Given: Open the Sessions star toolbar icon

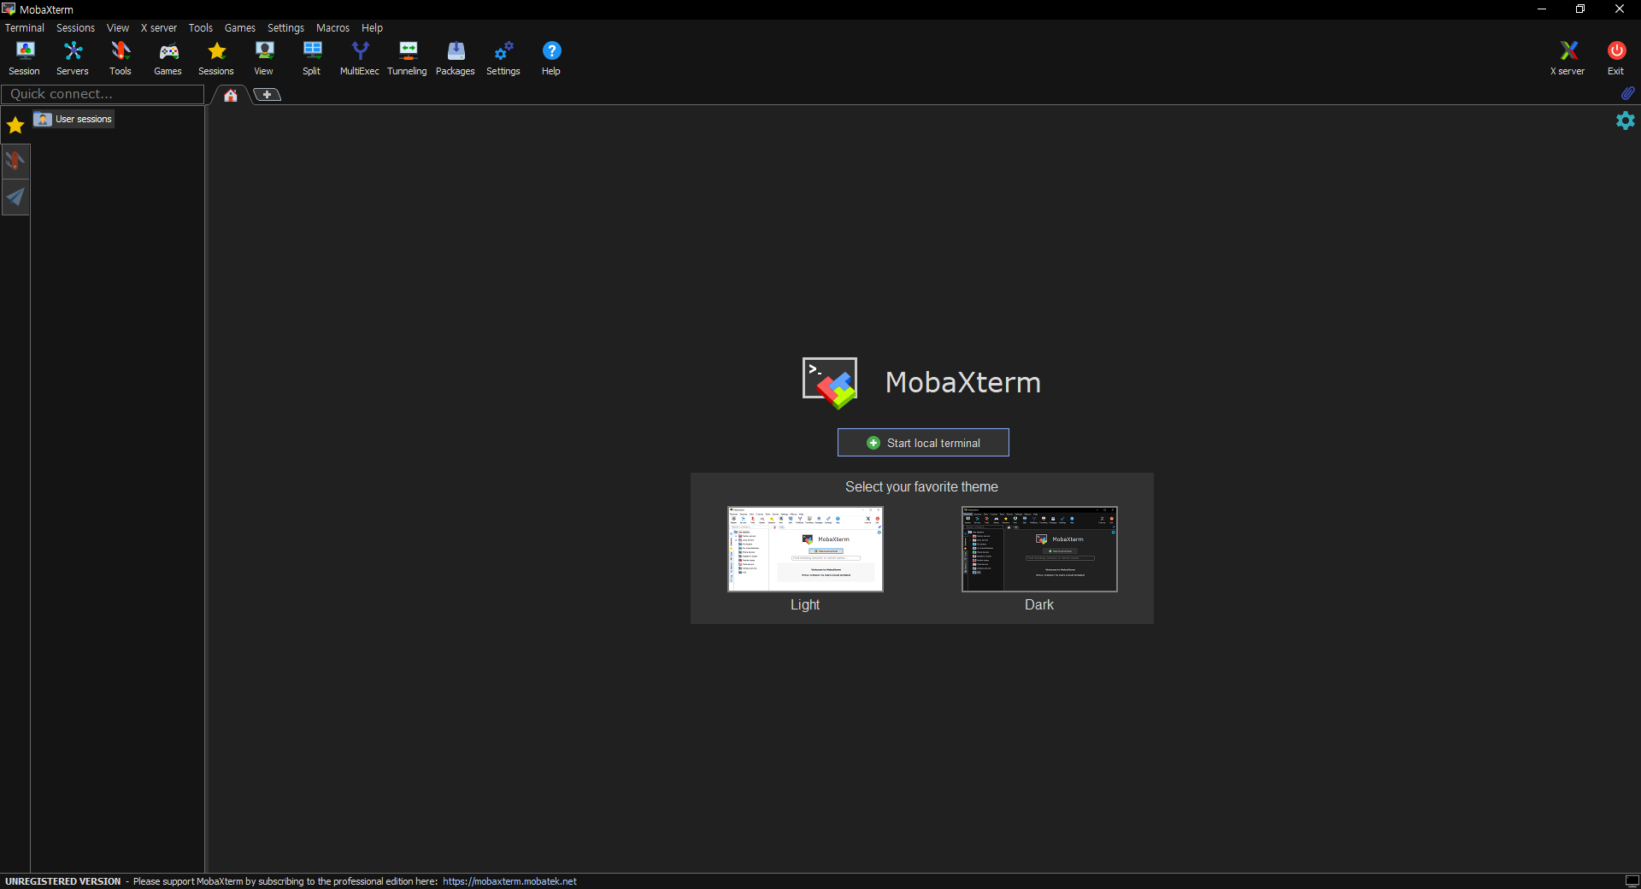Looking at the screenshot, I should pyautogui.click(x=216, y=59).
